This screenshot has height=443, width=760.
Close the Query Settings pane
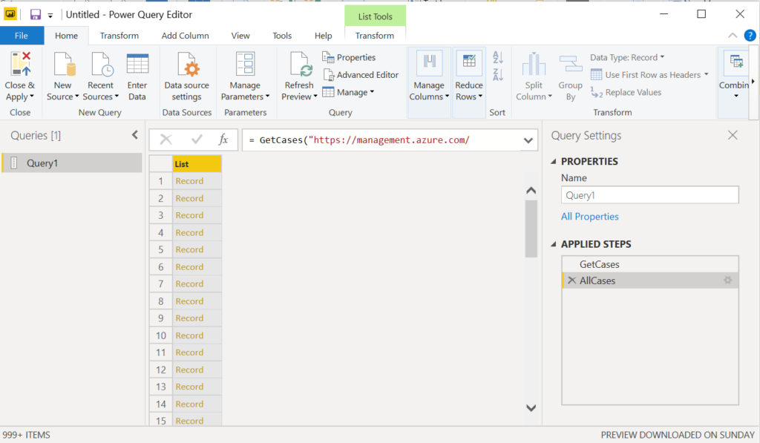click(733, 135)
